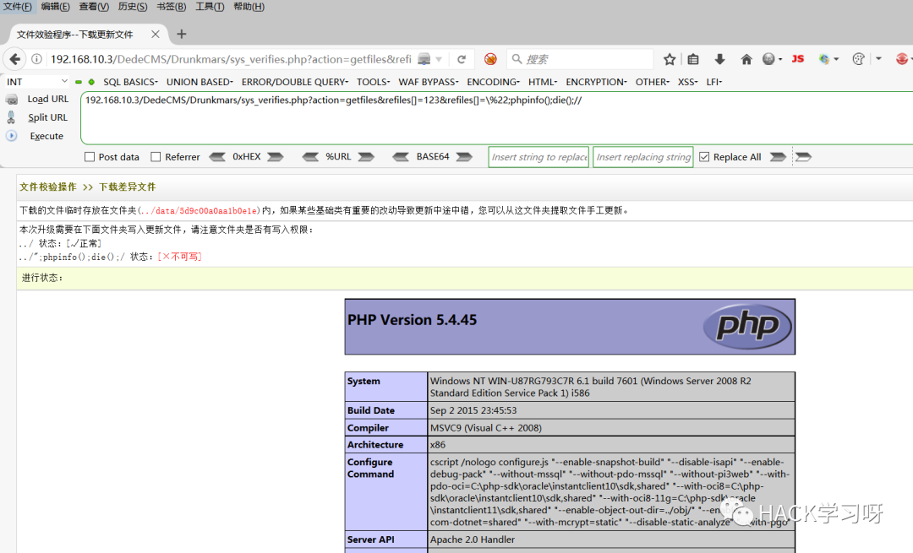Click in the HackBar URL text area
913x553 pixels.
pos(496,118)
